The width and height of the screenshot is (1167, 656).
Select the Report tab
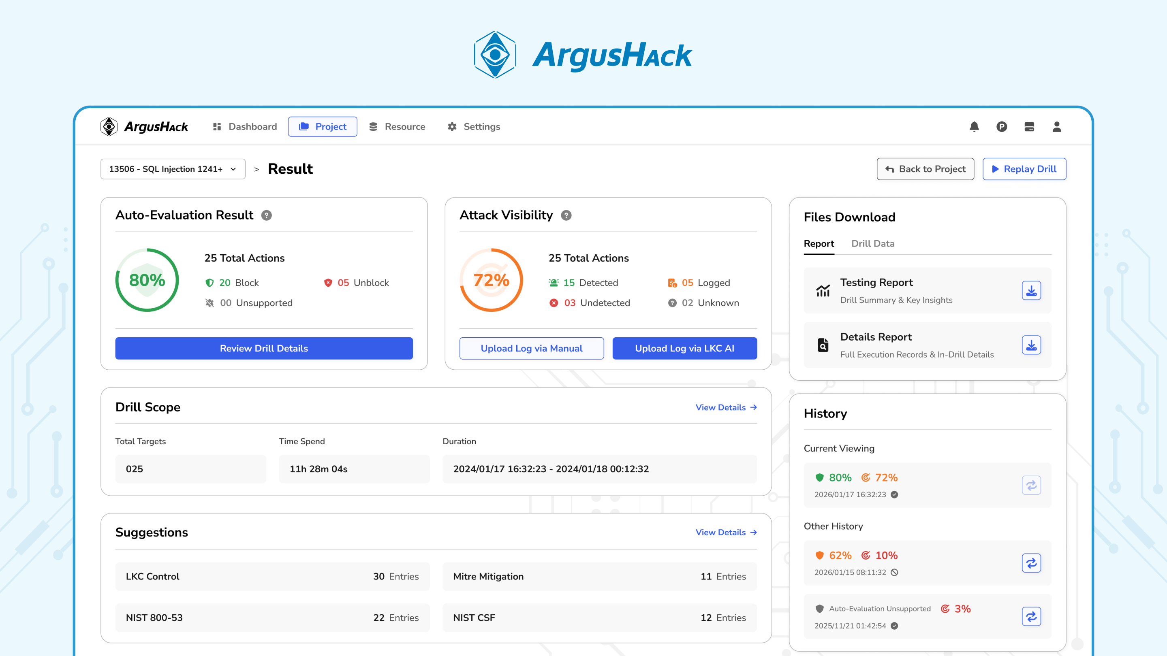point(819,244)
